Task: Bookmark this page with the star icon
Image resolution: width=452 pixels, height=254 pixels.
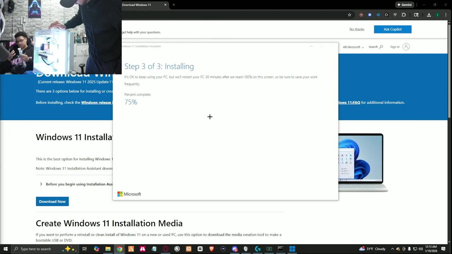Action: click(x=350, y=15)
